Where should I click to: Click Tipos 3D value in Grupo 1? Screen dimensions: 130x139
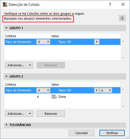[x=65, y=42]
